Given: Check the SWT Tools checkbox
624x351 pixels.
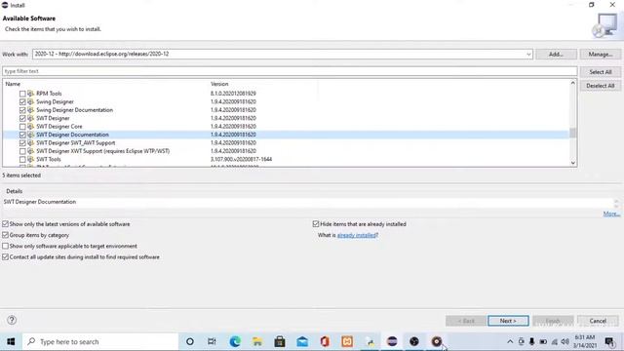Looking at the screenshot, I should pyautogui.click(x=22, y=160).
